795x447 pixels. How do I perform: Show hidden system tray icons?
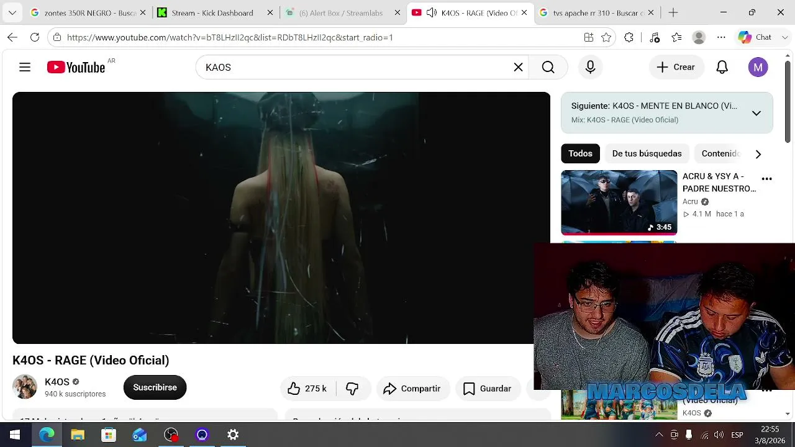[x=659, y=435]
